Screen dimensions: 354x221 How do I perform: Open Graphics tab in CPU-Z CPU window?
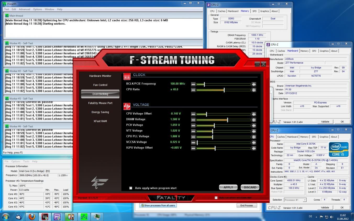(x=324, y=137)
